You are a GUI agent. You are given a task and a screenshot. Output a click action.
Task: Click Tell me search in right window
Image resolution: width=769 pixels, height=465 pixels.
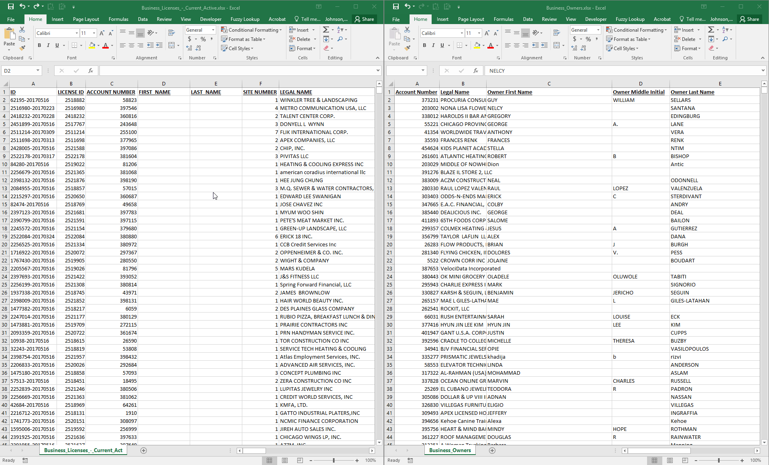[x=692, y=19]
